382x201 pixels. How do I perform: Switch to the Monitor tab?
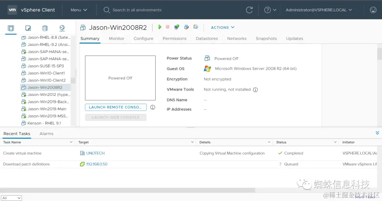pos(116,38)
